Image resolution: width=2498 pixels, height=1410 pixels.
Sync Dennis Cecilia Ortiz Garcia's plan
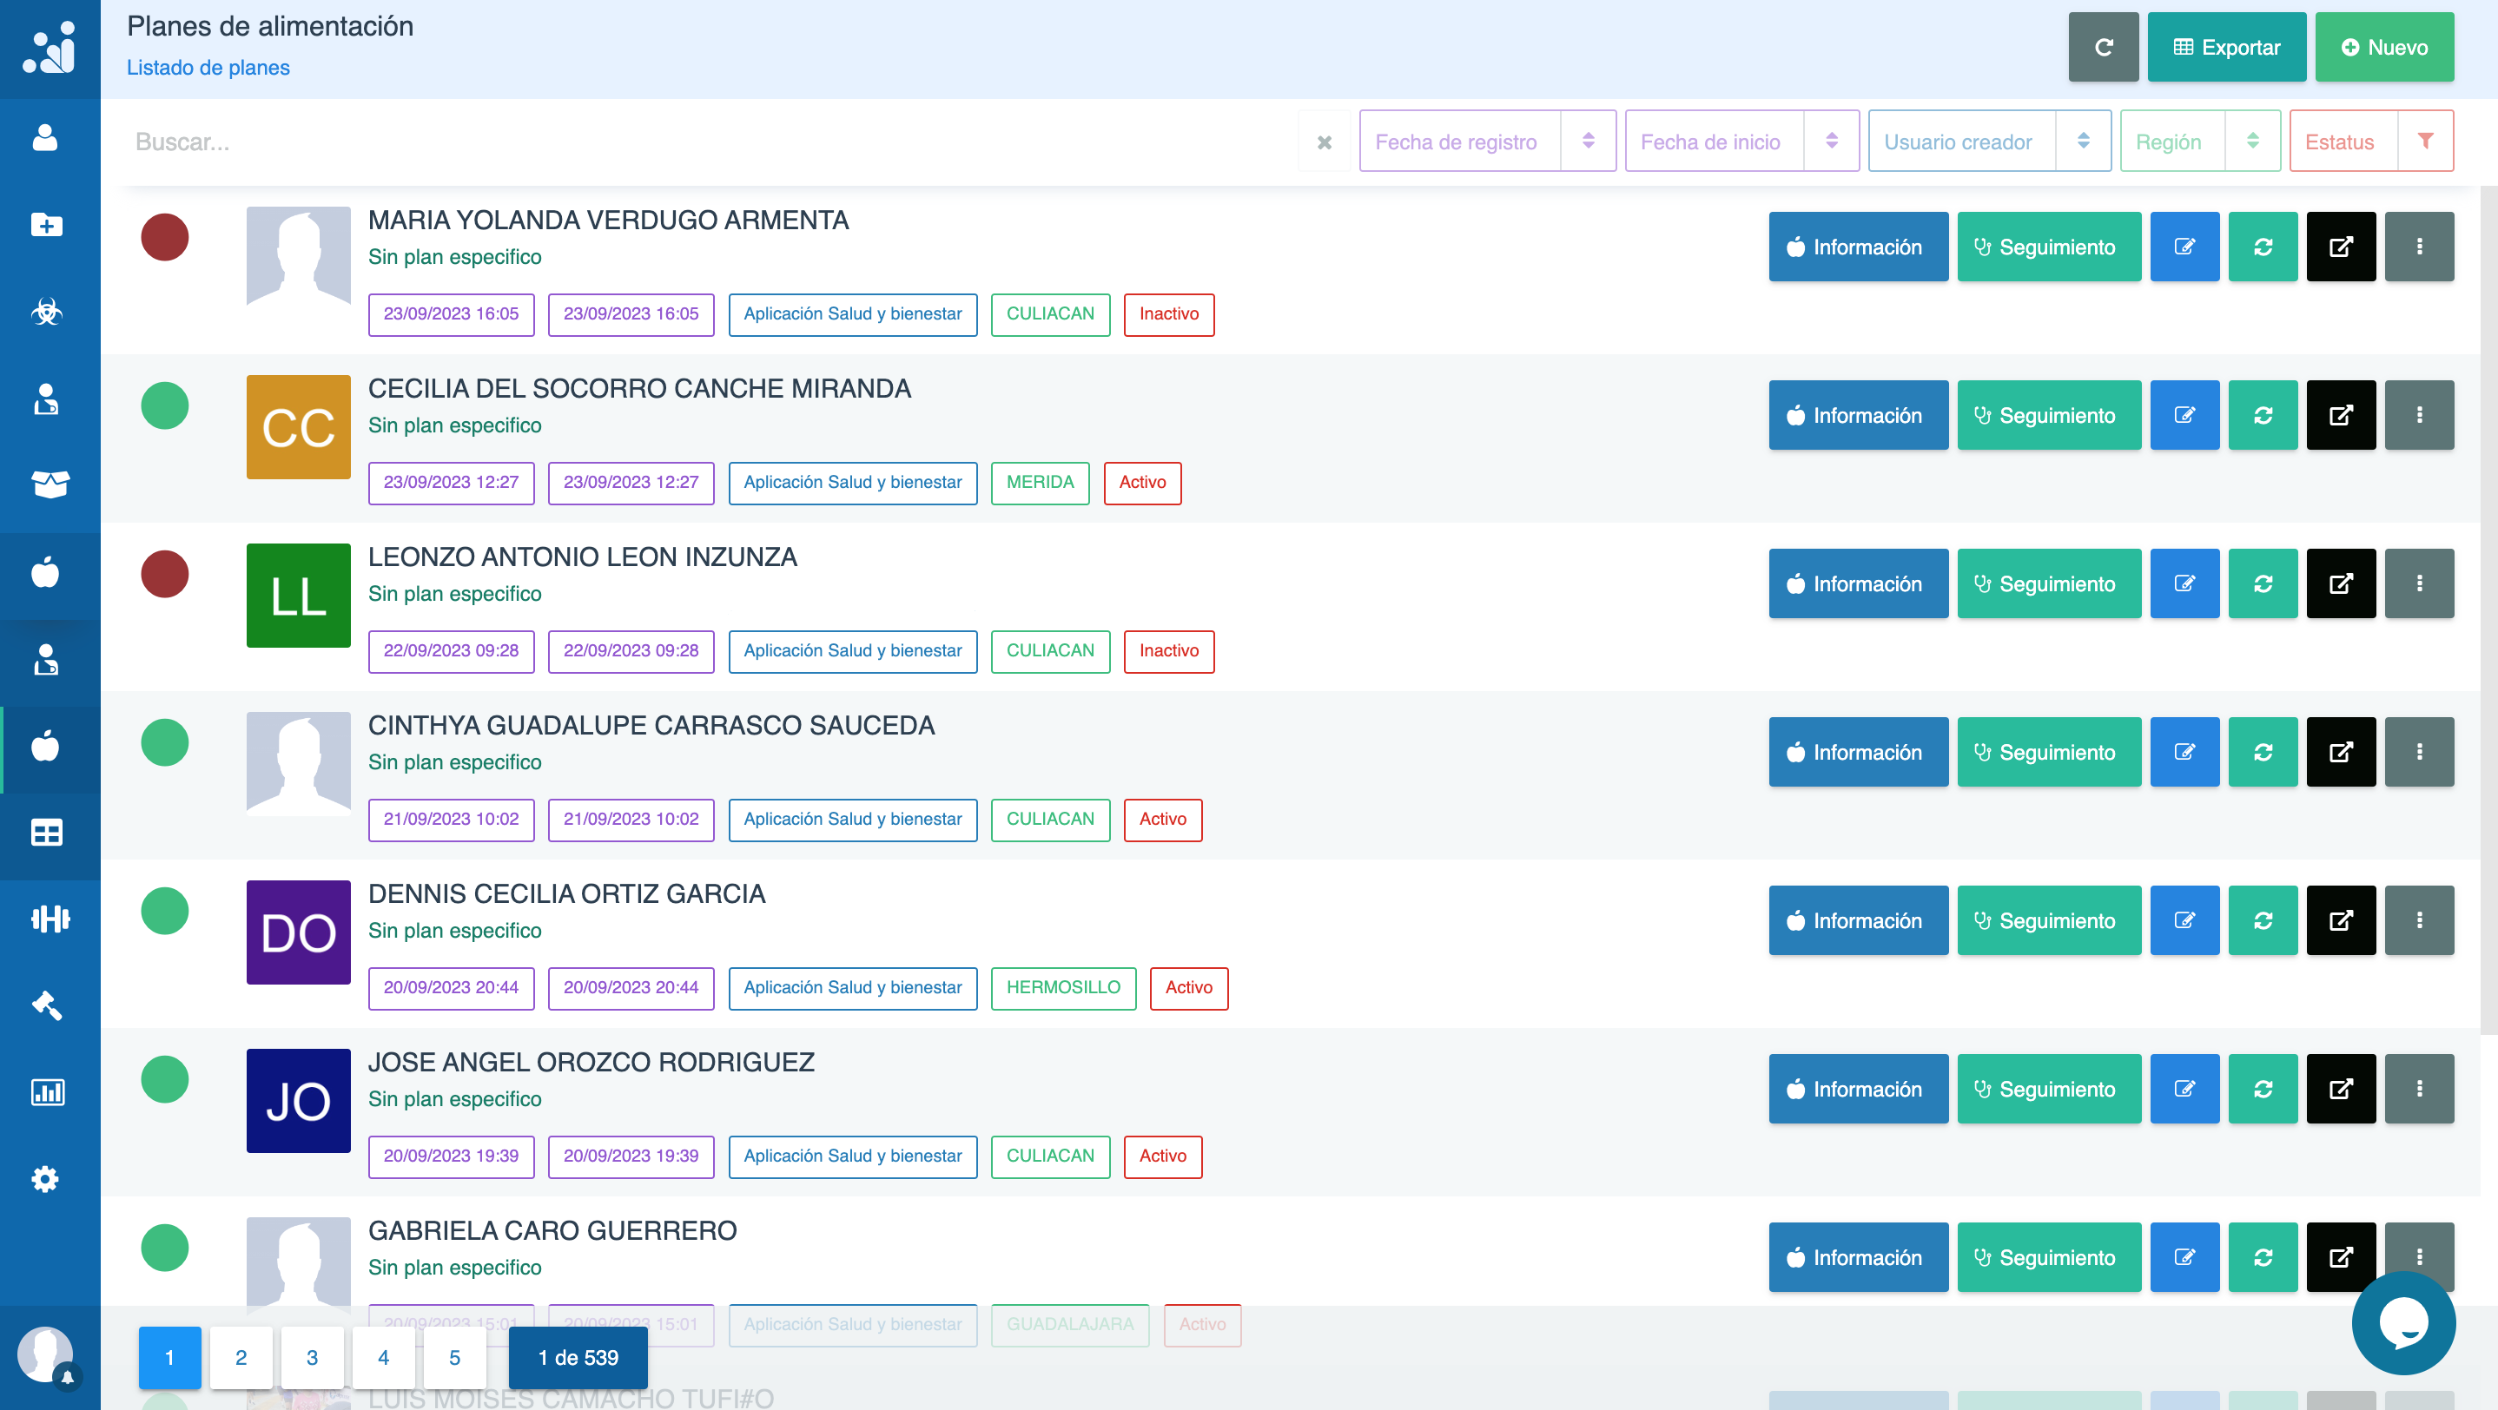[x=2263, y=920]
